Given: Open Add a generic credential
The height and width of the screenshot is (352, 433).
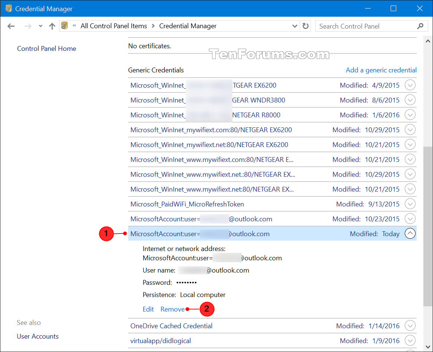Looking at the screenshot, I should 381,70.
